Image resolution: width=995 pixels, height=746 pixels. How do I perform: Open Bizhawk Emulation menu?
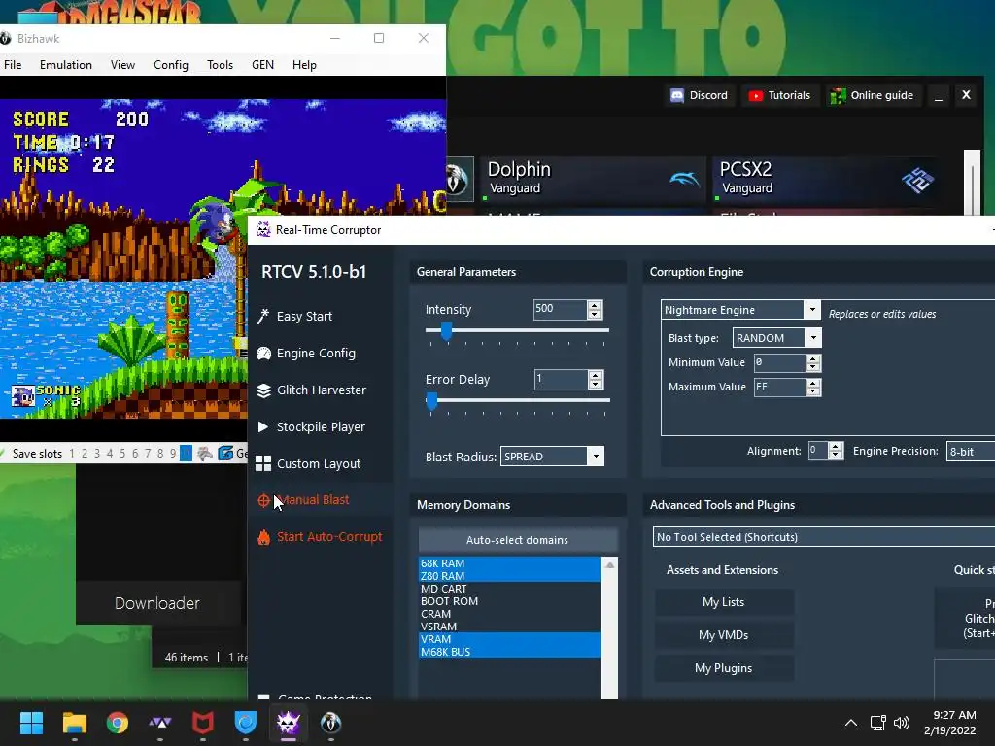click(x=65, y=65)
